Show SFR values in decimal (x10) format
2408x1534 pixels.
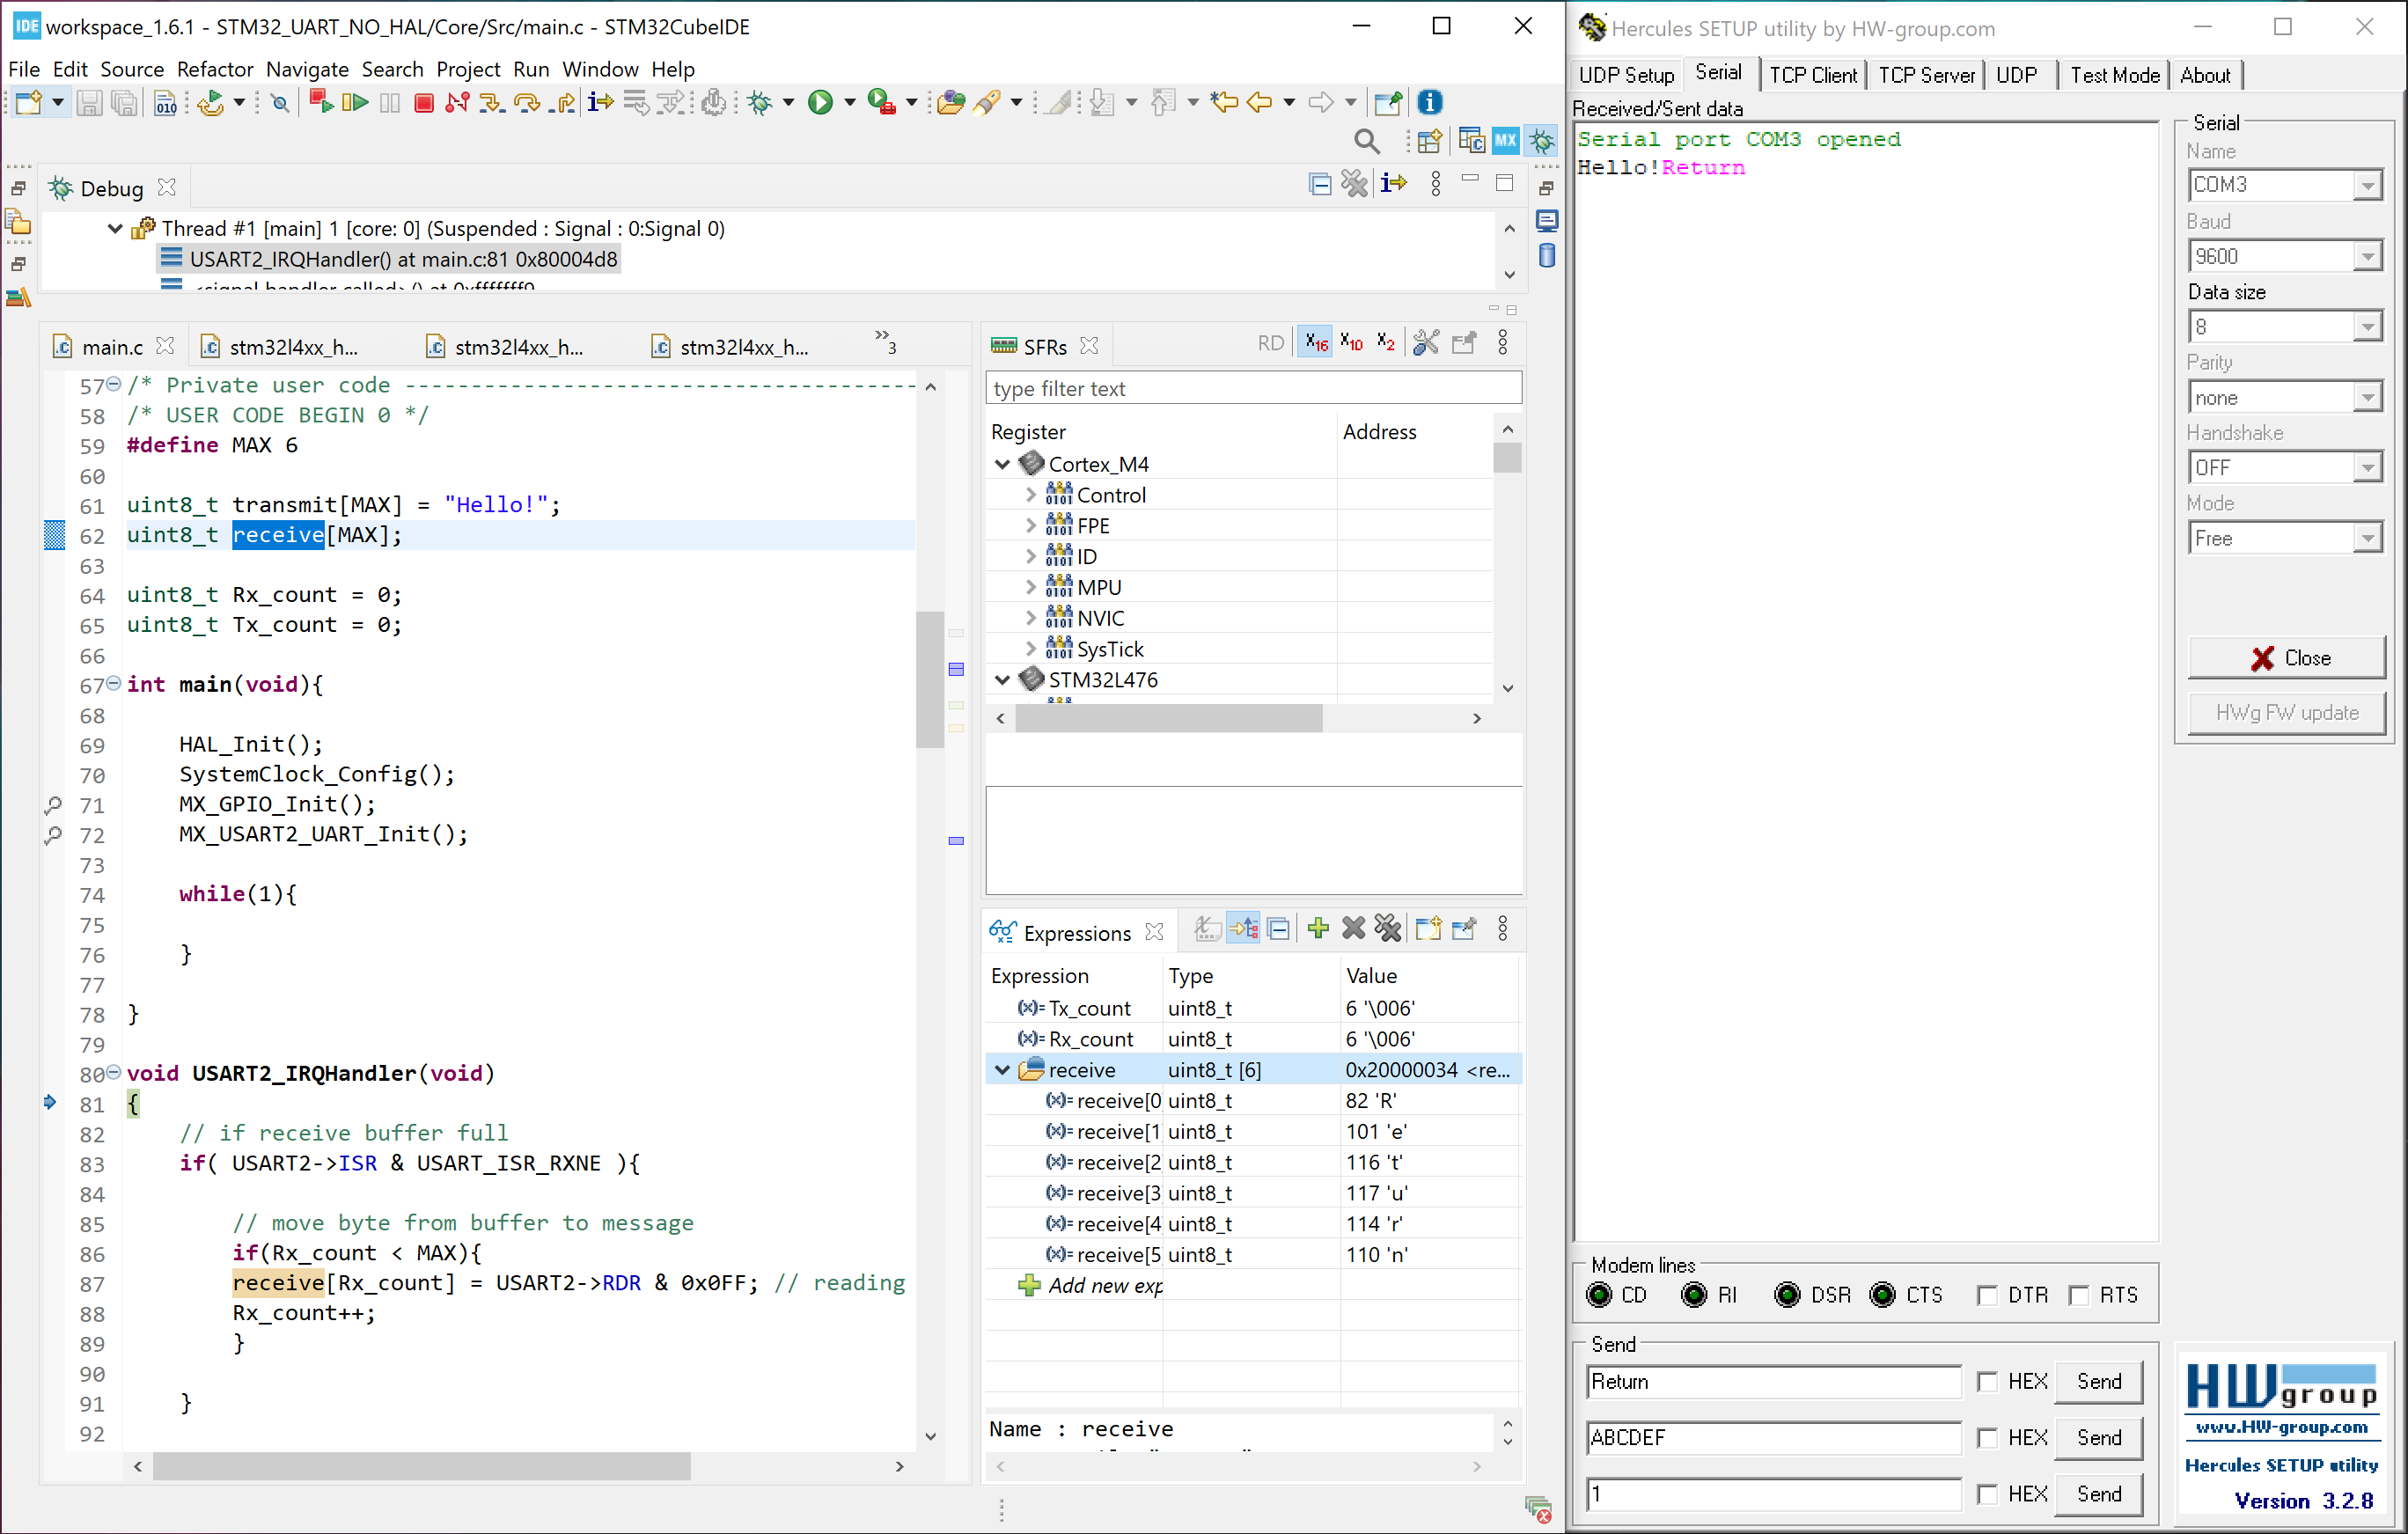(x=1351, y=342)
